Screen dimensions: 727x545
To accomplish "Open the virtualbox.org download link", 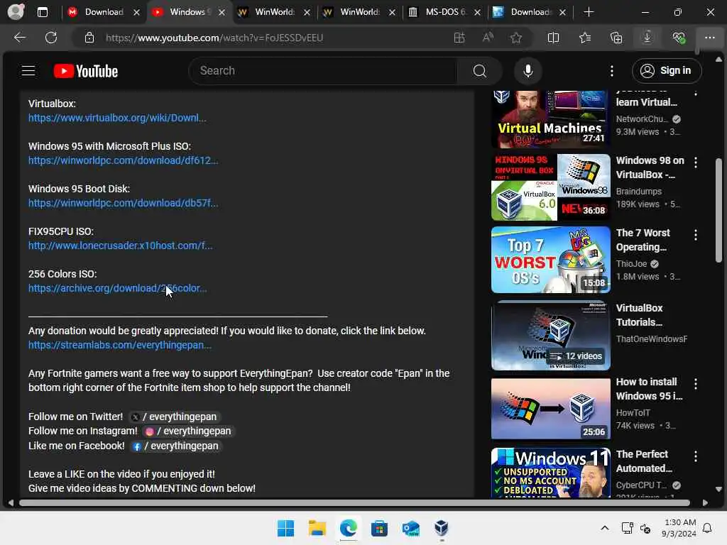I will 117,118.
